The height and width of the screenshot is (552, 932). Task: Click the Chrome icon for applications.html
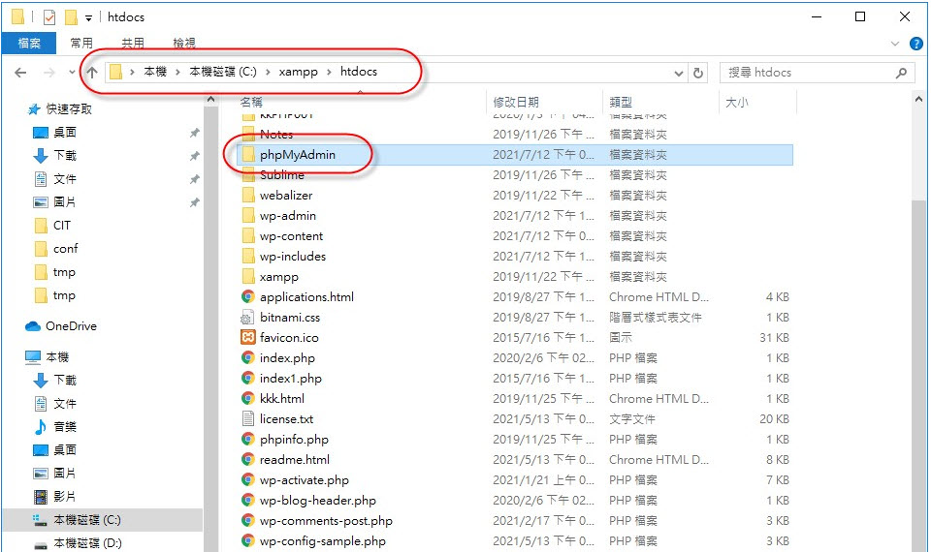pyautogui.click(x=248, y=297)
